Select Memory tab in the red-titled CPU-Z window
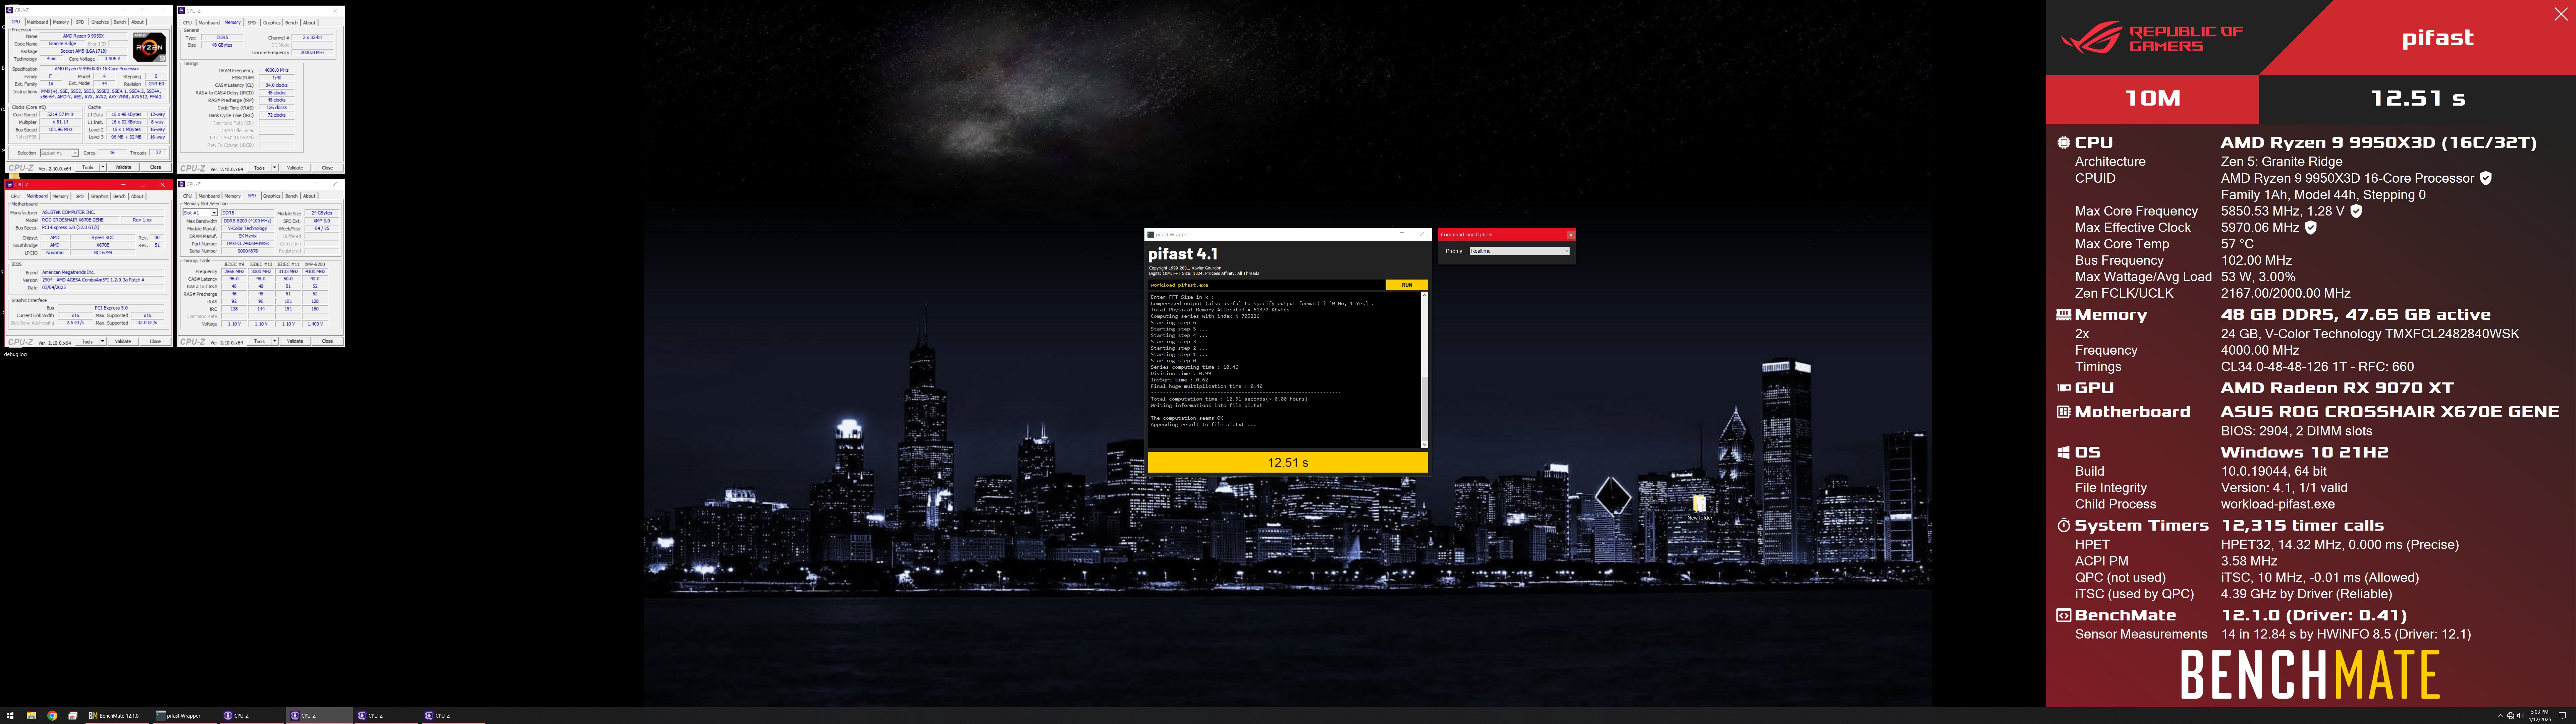The image size is (2576, 724). [x=60, y=196]
